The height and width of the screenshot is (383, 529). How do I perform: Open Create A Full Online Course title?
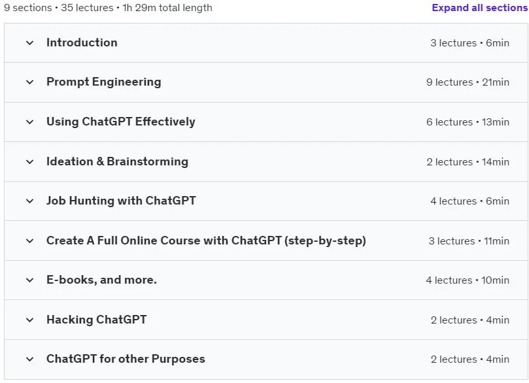[206, 241]
